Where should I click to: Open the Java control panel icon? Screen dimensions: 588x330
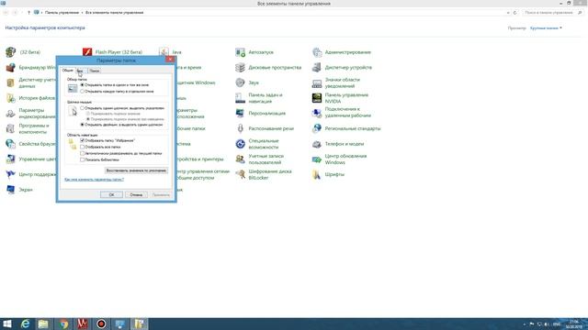(164, 52)
